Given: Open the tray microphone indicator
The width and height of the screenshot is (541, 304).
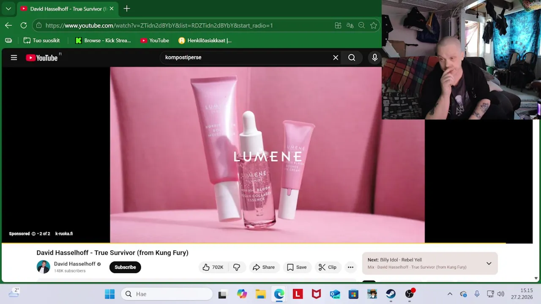Looking at the screenshot, I should point(477,294).
